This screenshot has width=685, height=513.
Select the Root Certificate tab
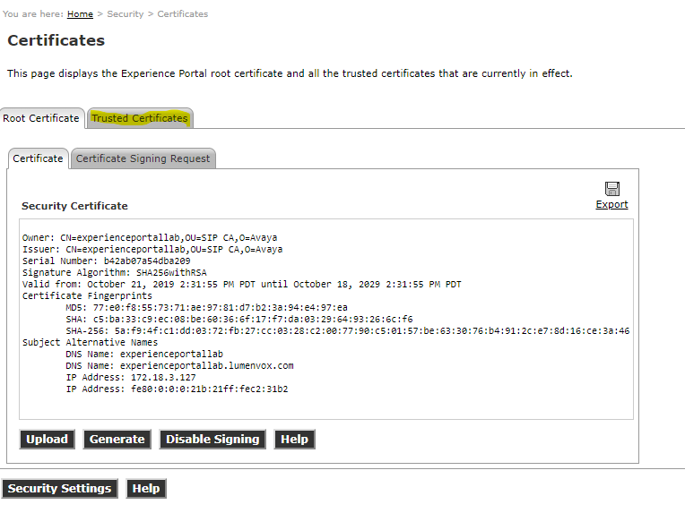click(41, 118)
